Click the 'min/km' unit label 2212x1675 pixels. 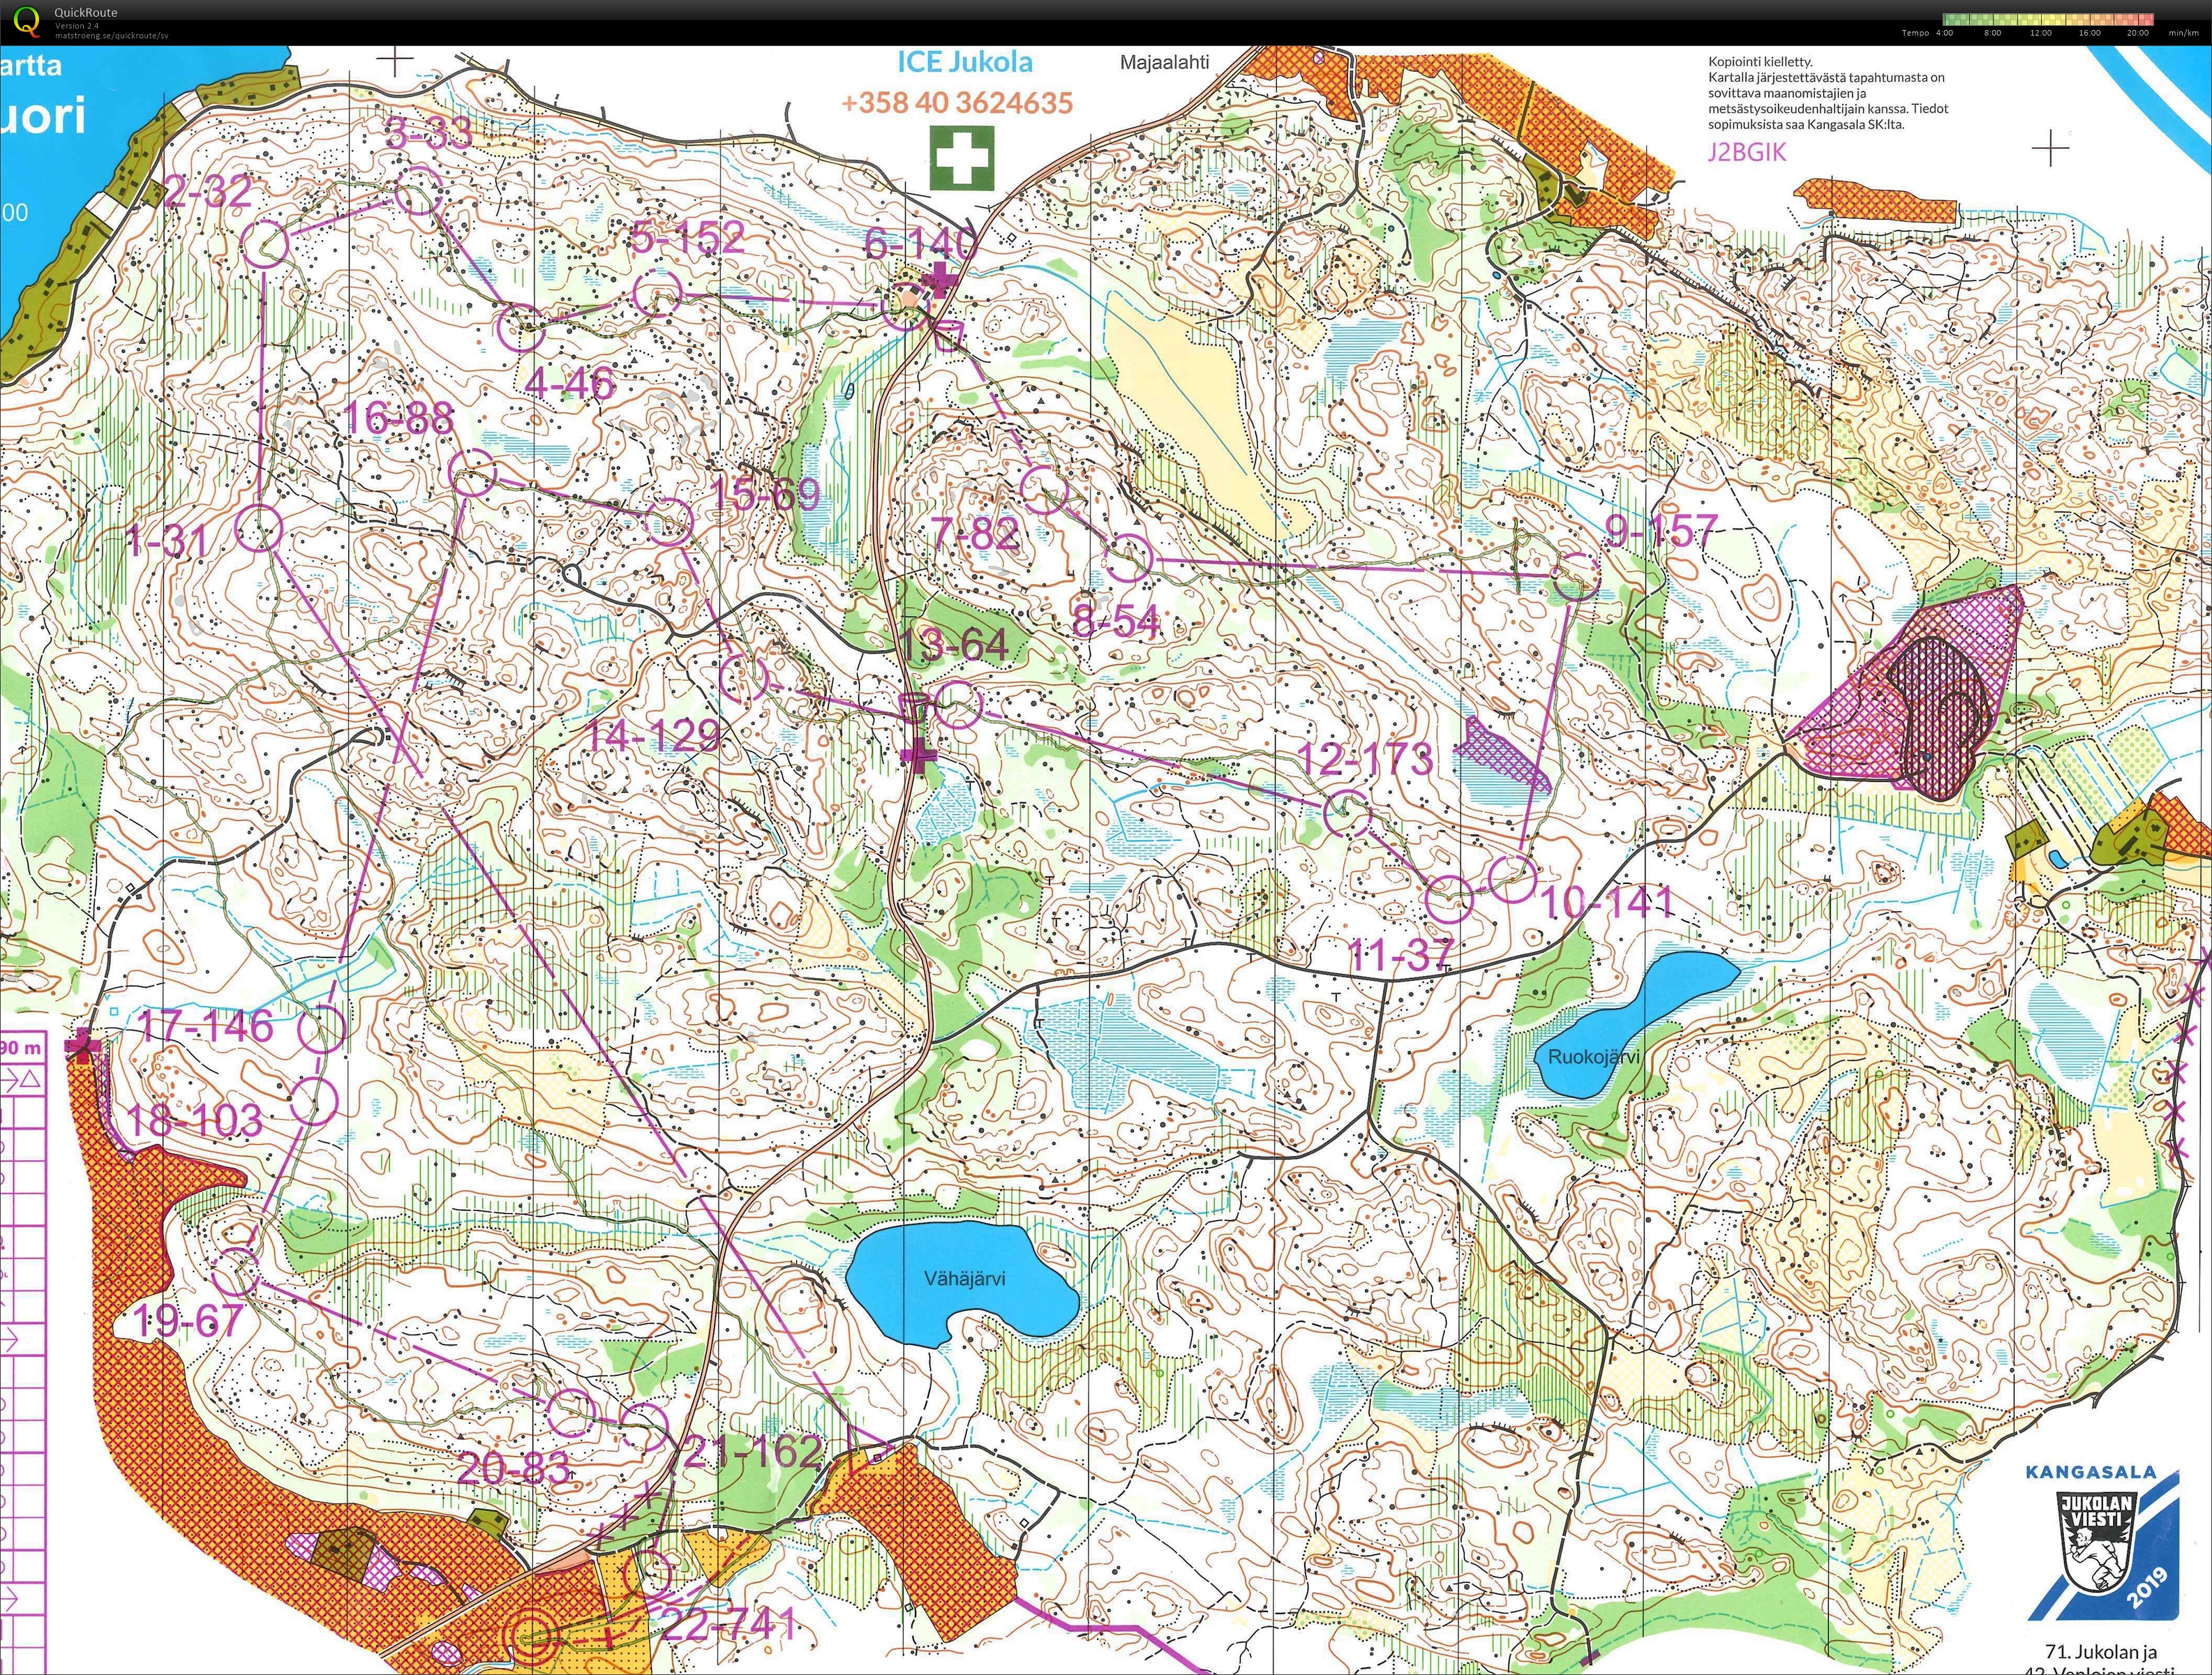pos(2184,33)
